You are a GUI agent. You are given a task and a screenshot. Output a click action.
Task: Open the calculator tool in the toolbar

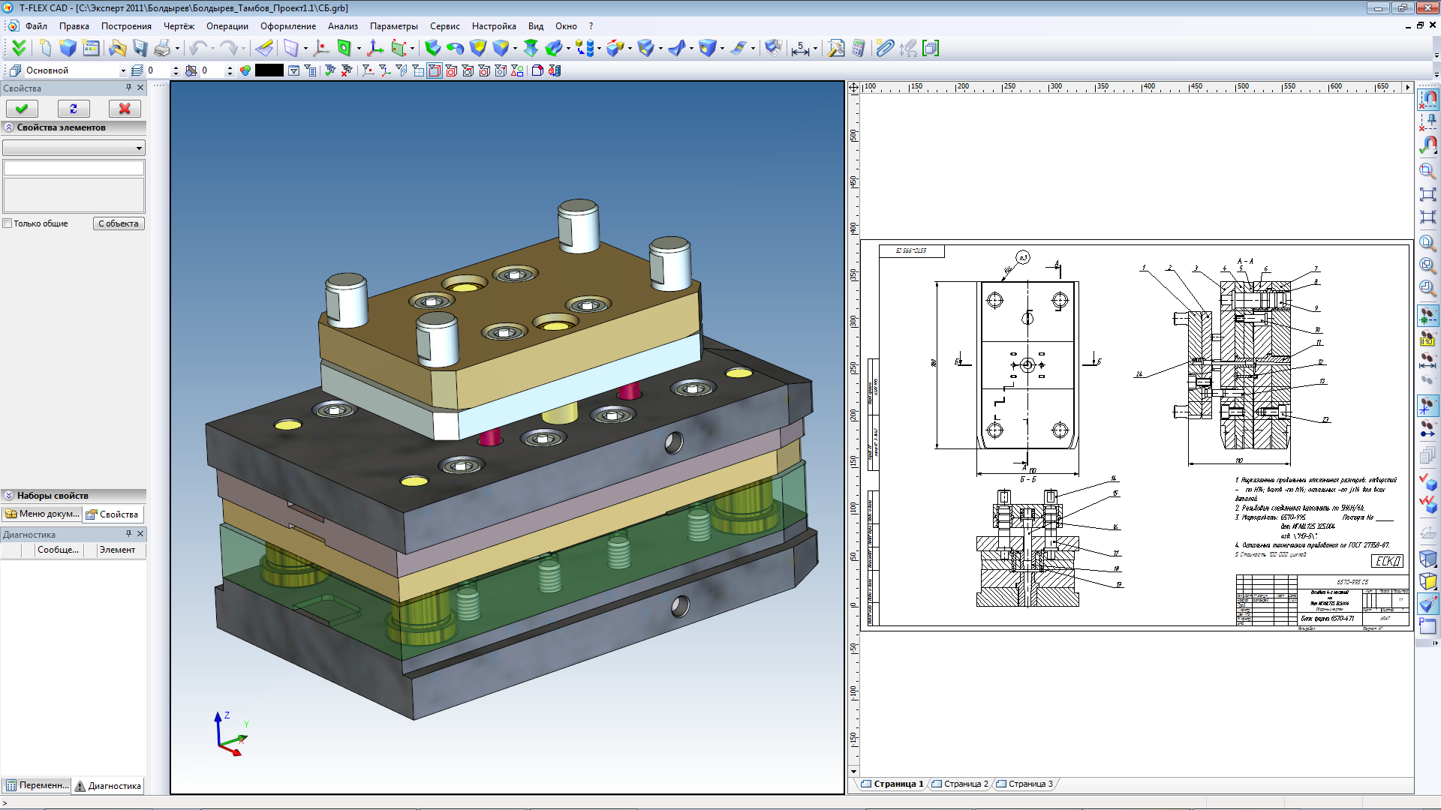[x=859, y=48]
